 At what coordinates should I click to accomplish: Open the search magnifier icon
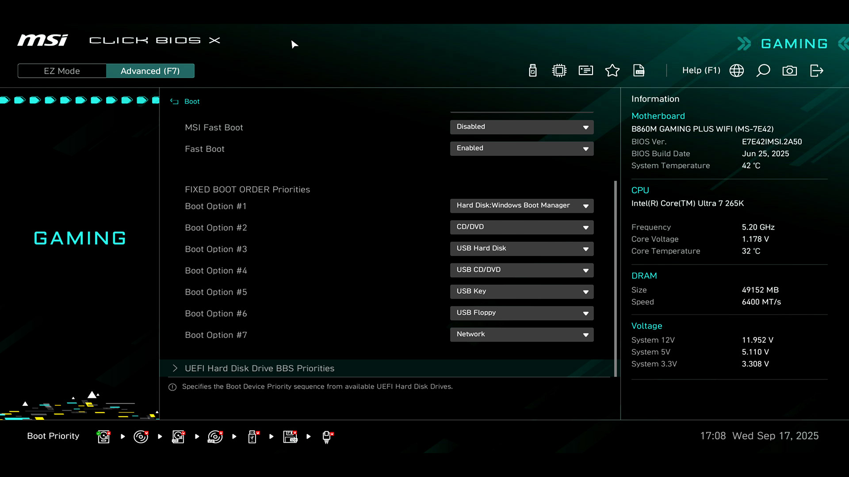point(763,71)
